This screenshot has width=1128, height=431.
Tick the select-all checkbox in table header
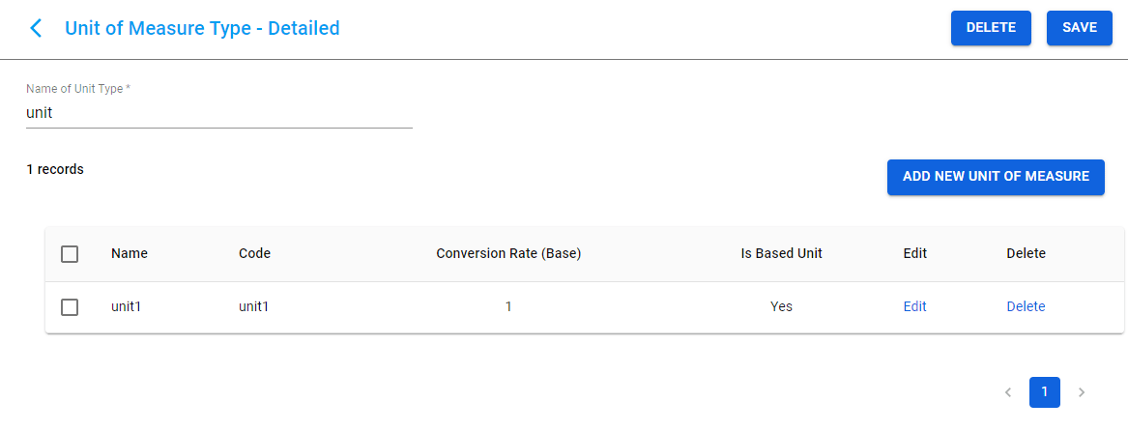pyautogui.click(x=70, y=254)
